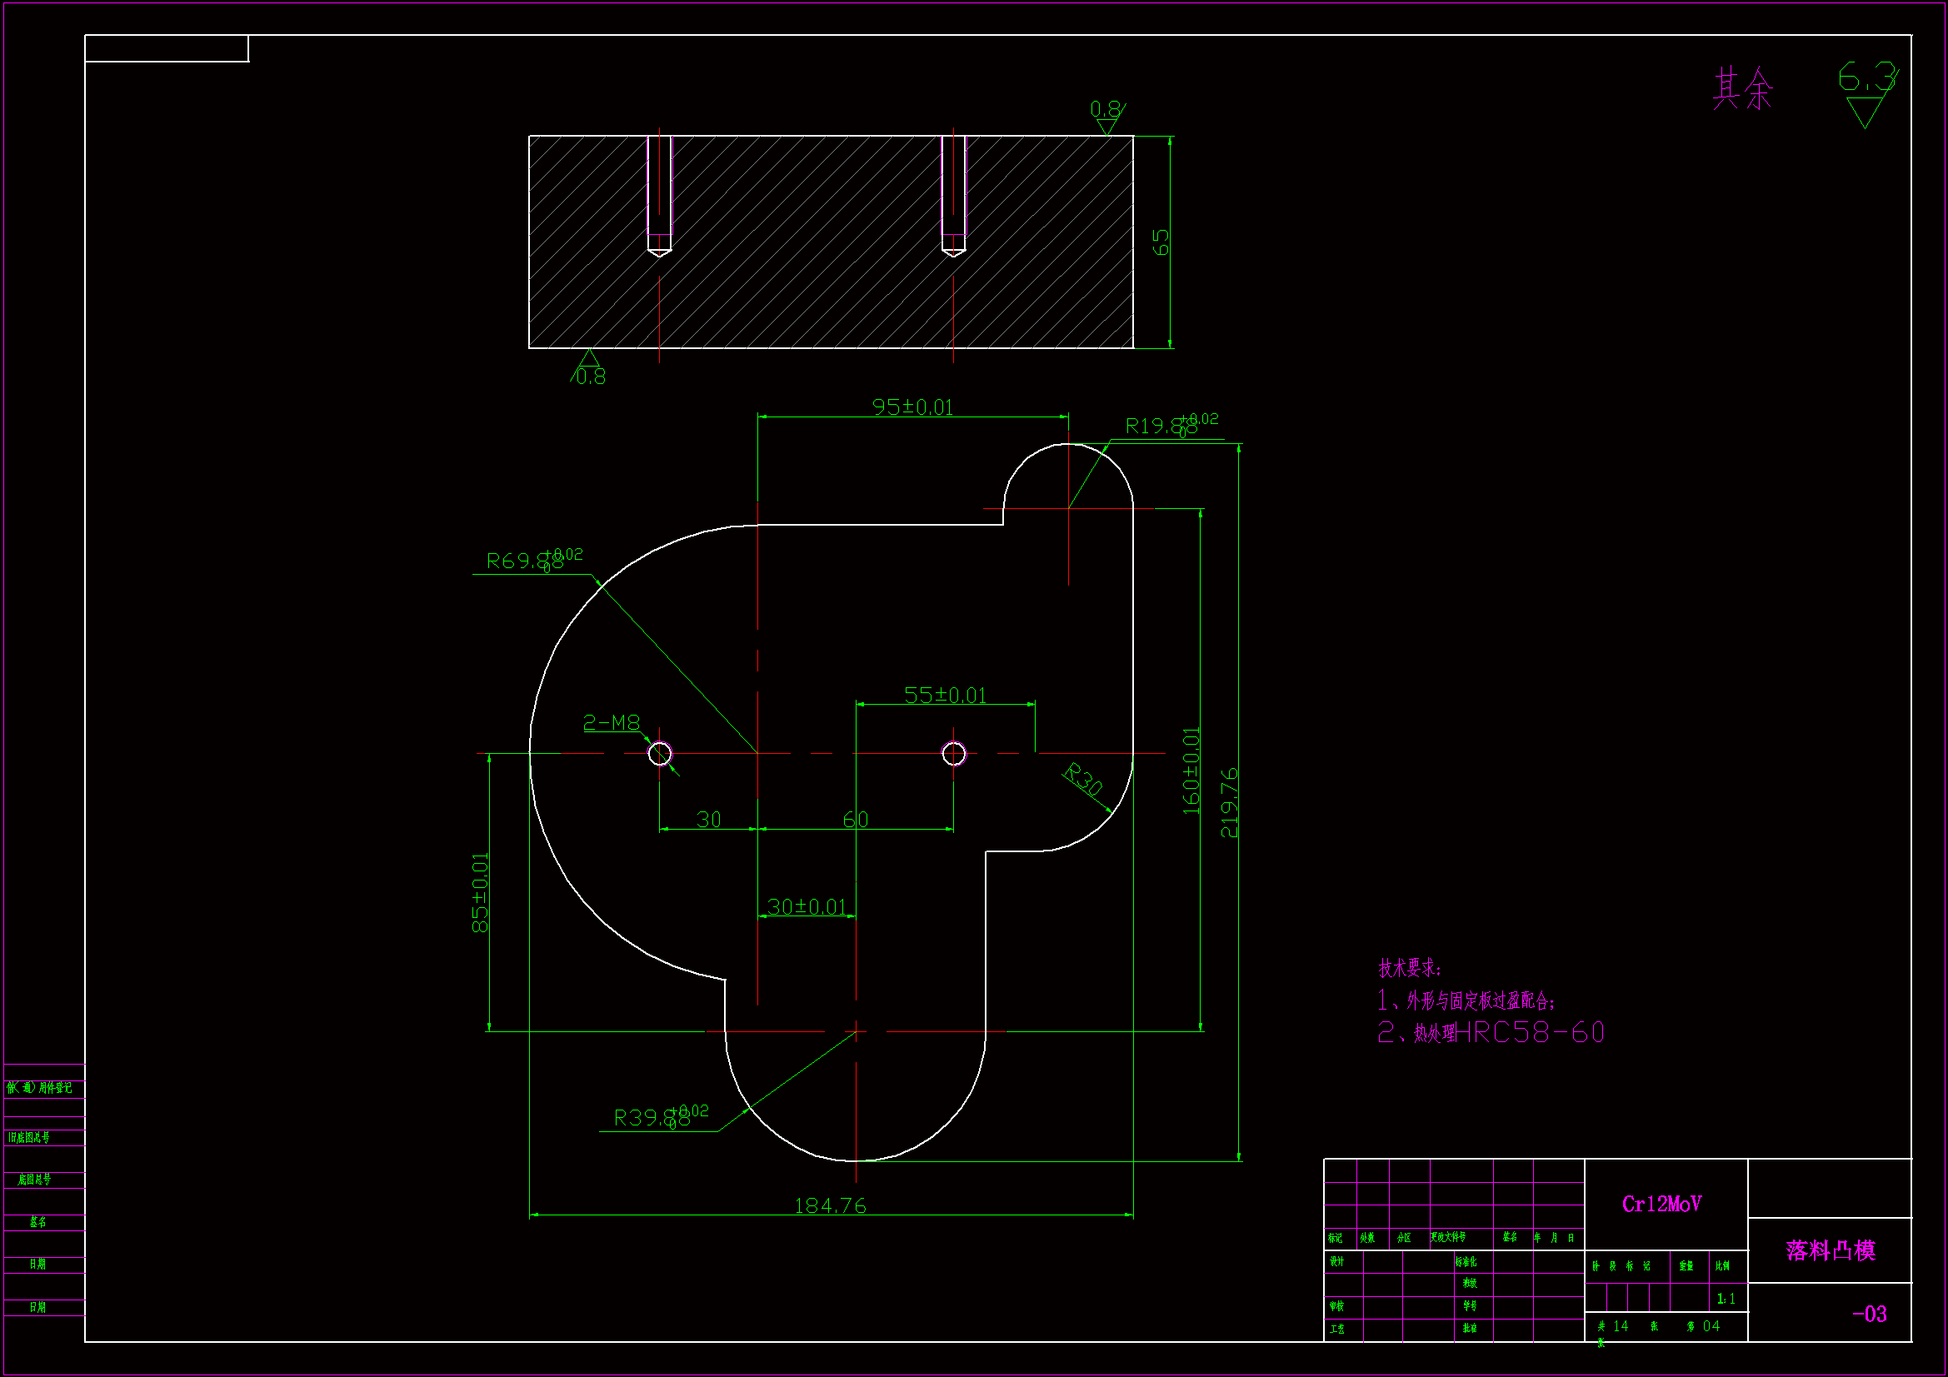Viewport: 1948px width, 1377px height.
Task: Select the R19.88 radius dimension text
Action: [1161, 425]
